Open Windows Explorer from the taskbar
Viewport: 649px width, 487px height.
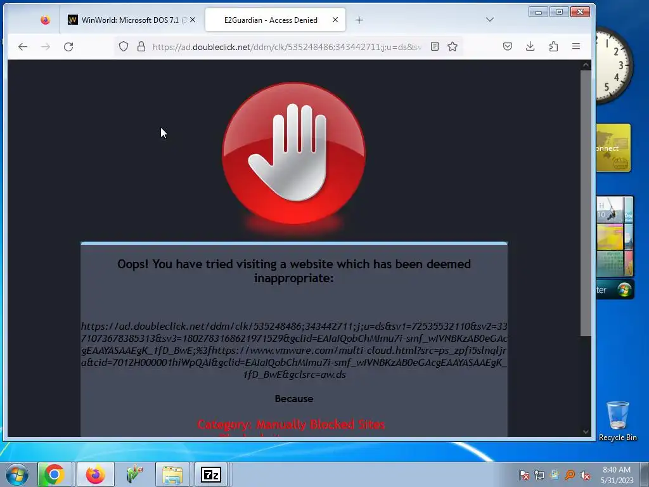coord(172,474)
